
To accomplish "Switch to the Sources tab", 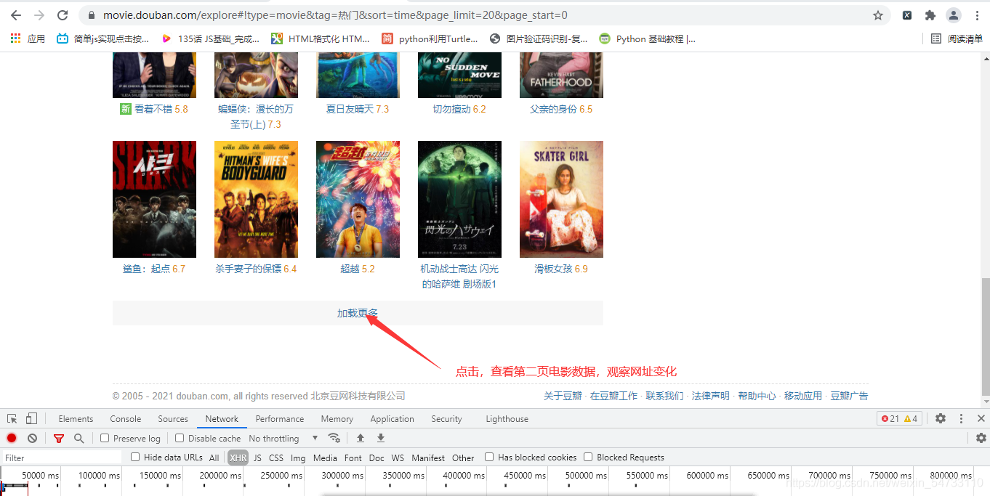I will click(x=173, y=418).
